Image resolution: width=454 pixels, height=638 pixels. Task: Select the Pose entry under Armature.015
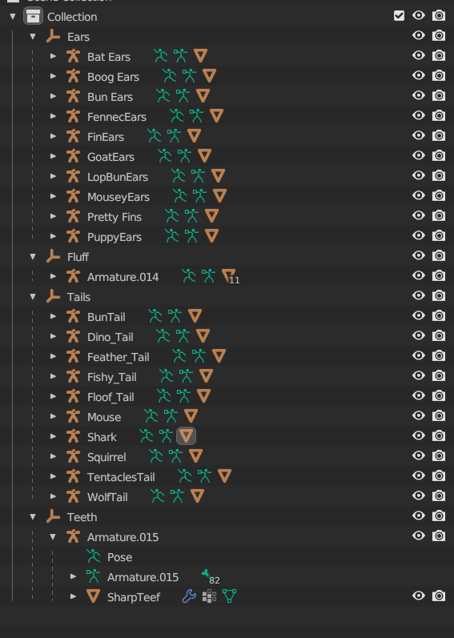119,557
